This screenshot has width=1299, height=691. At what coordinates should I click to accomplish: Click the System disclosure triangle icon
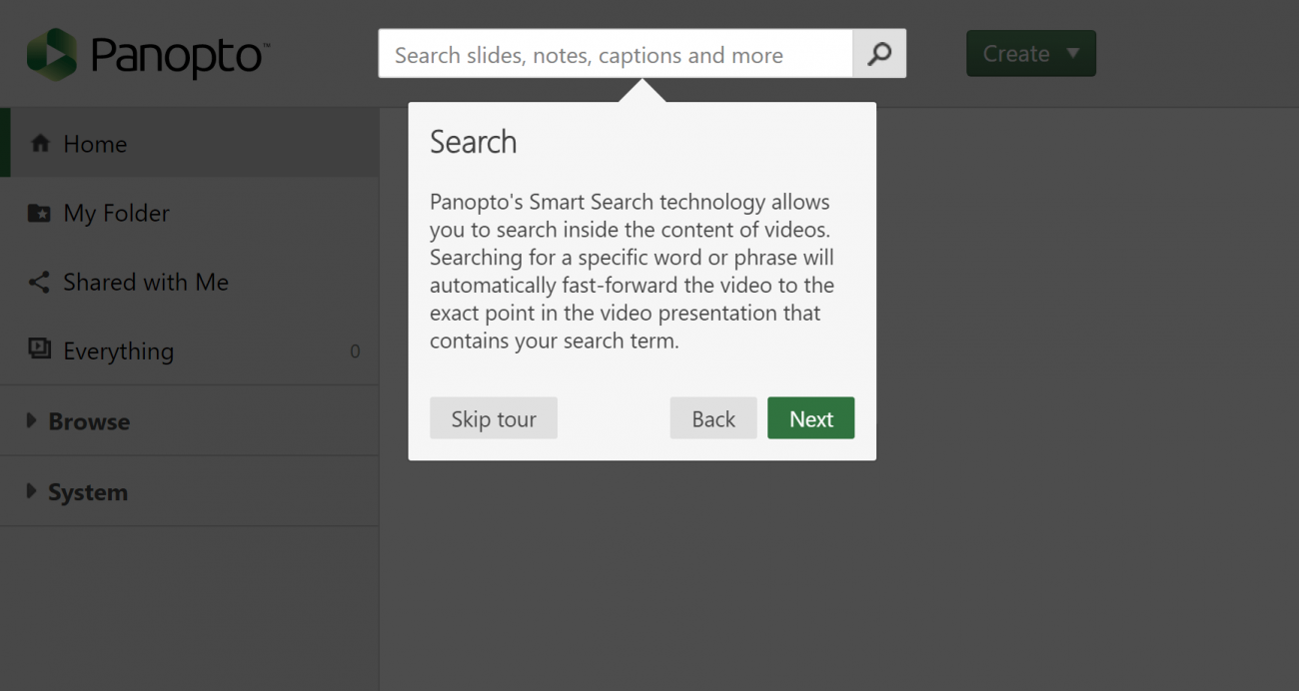point(30,491)
